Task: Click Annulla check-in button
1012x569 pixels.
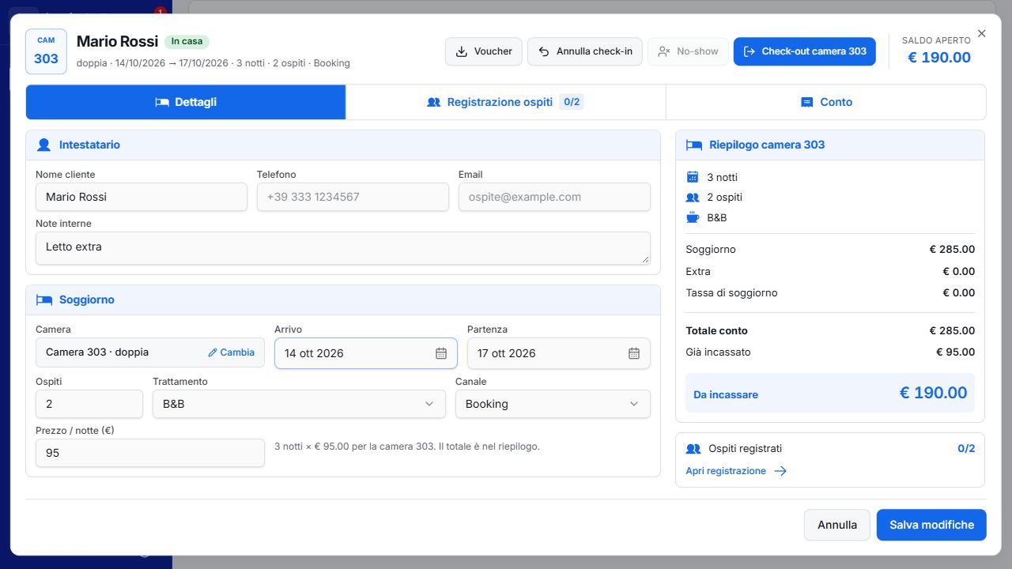Action: click(585, 51)
